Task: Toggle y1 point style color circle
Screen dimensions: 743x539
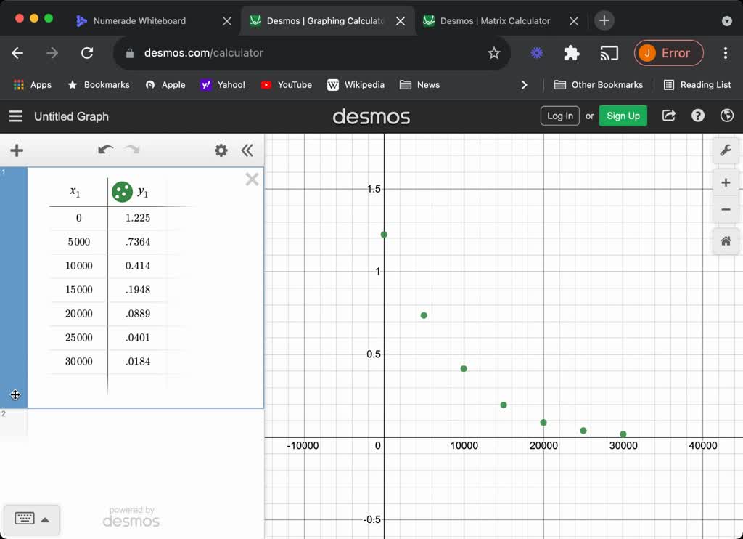Action: pos(122,192)
